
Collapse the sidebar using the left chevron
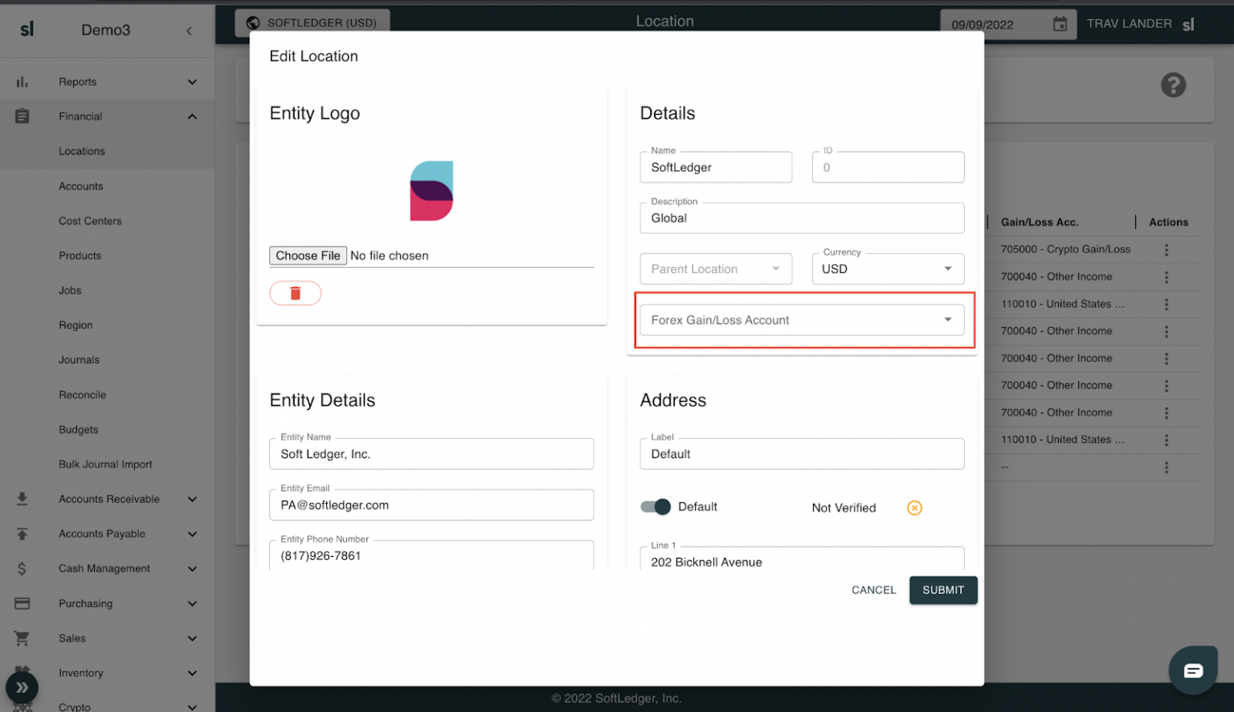click(190, 31)
